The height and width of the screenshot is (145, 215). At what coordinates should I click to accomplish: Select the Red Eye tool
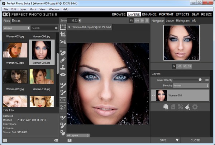pyautogui.click(x=63, y=74)
